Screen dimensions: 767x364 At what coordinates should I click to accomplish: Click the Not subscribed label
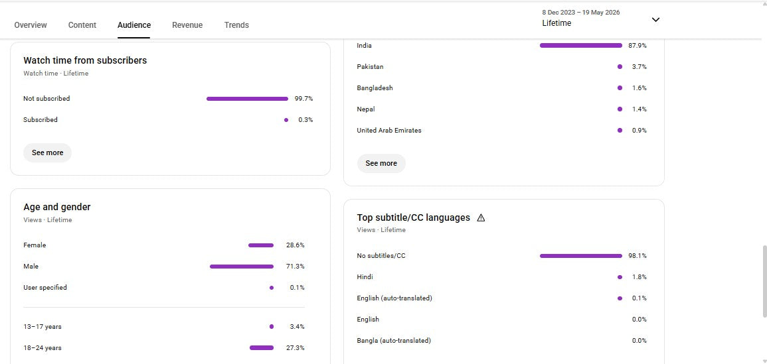(x=46, y=98)
